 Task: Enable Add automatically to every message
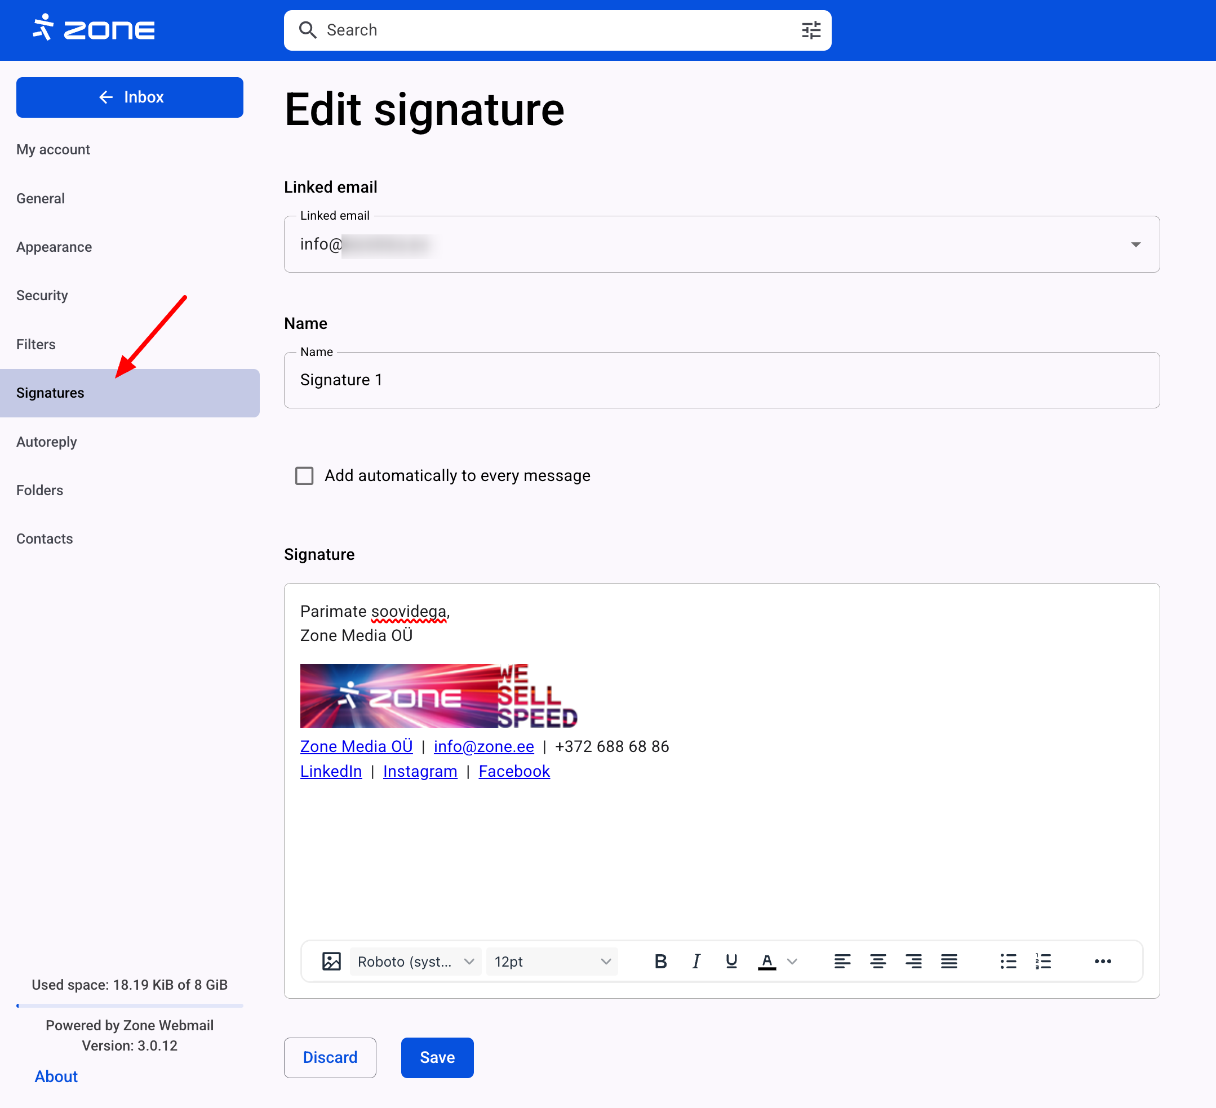pyautogui.click(x=304, y=475)
